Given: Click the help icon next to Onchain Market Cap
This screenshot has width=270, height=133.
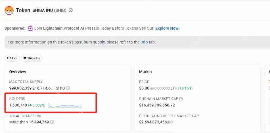Looking at the screenshot, I should tap(181, 99).
